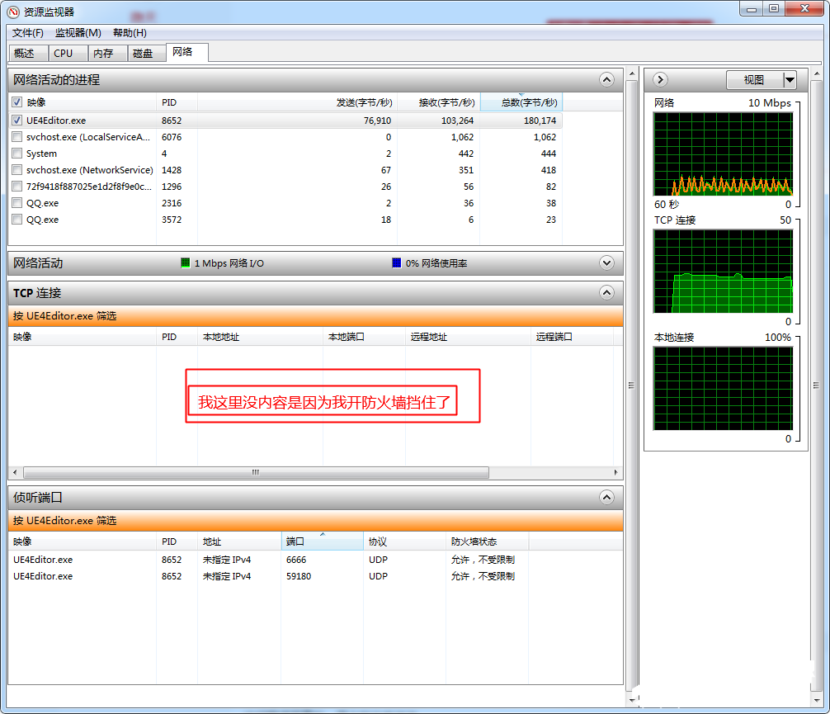Sort processes by 总数(字节/秒) column
This screenshot has height=714, width=830.
coord(521,102)
